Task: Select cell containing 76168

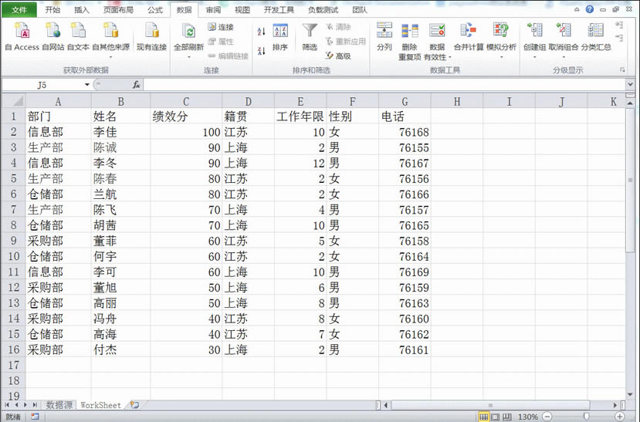Action: point(405,132)
